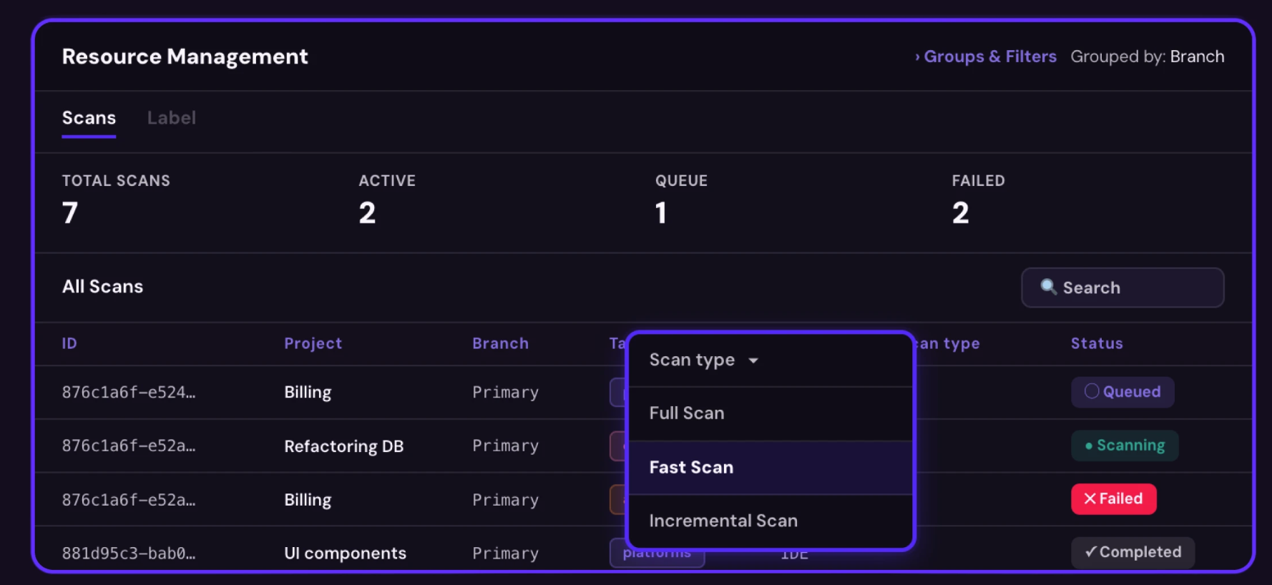Click the partly hidden scan type column header
This screenshot has height=585, width=1272.
(x=948, y=343)
